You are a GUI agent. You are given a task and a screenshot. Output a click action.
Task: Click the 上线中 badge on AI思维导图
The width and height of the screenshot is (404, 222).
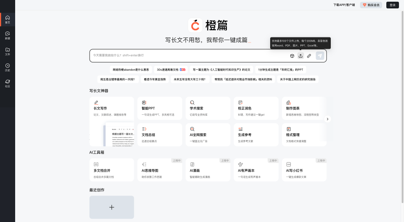pyautogui.click(x=177, y=161)
